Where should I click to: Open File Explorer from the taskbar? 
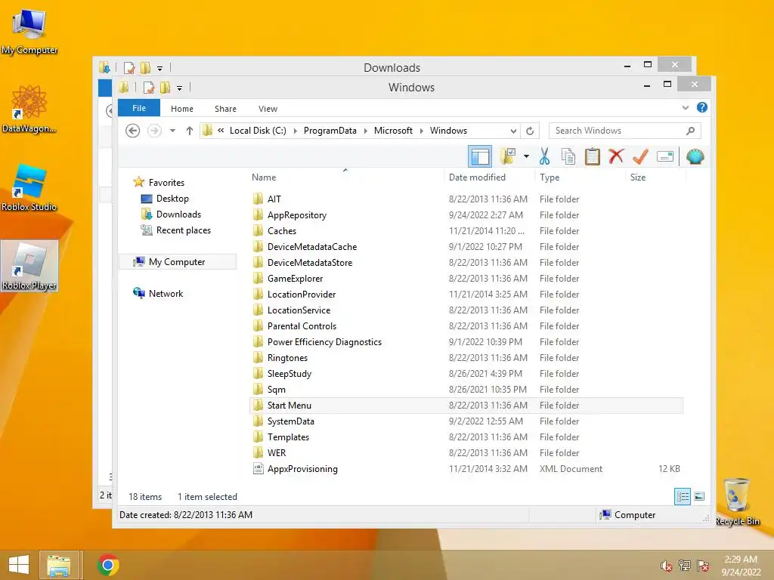click(x=59, y=565)
